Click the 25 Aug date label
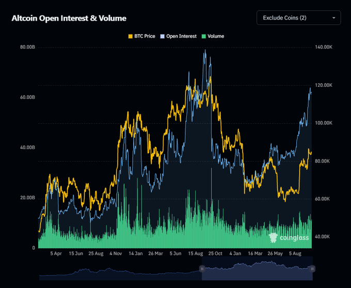The image size is (351, 288). (96, 253)
